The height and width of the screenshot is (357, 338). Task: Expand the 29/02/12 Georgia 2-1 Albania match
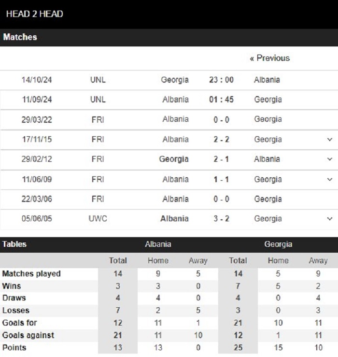click(330, 159)
